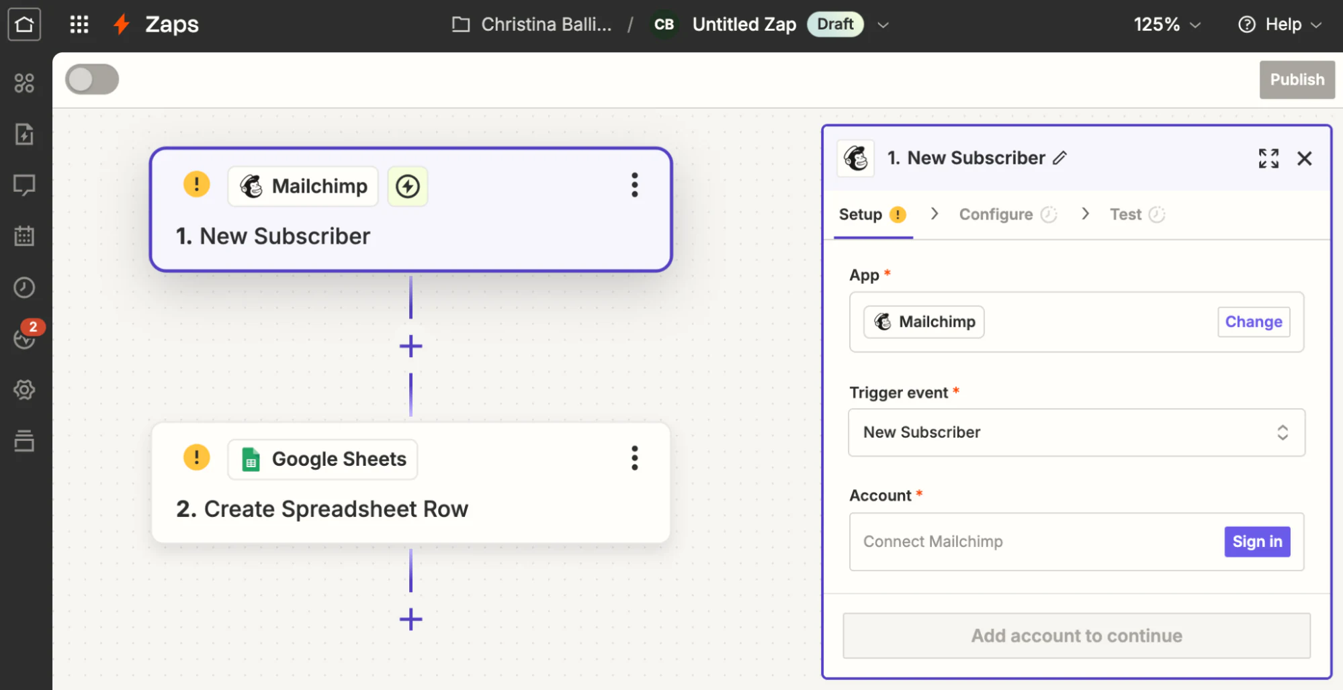The height and width of the screenshot is (690, 1343).
Task: Click Add account to continue button
Action: (x=1076, y=636)
